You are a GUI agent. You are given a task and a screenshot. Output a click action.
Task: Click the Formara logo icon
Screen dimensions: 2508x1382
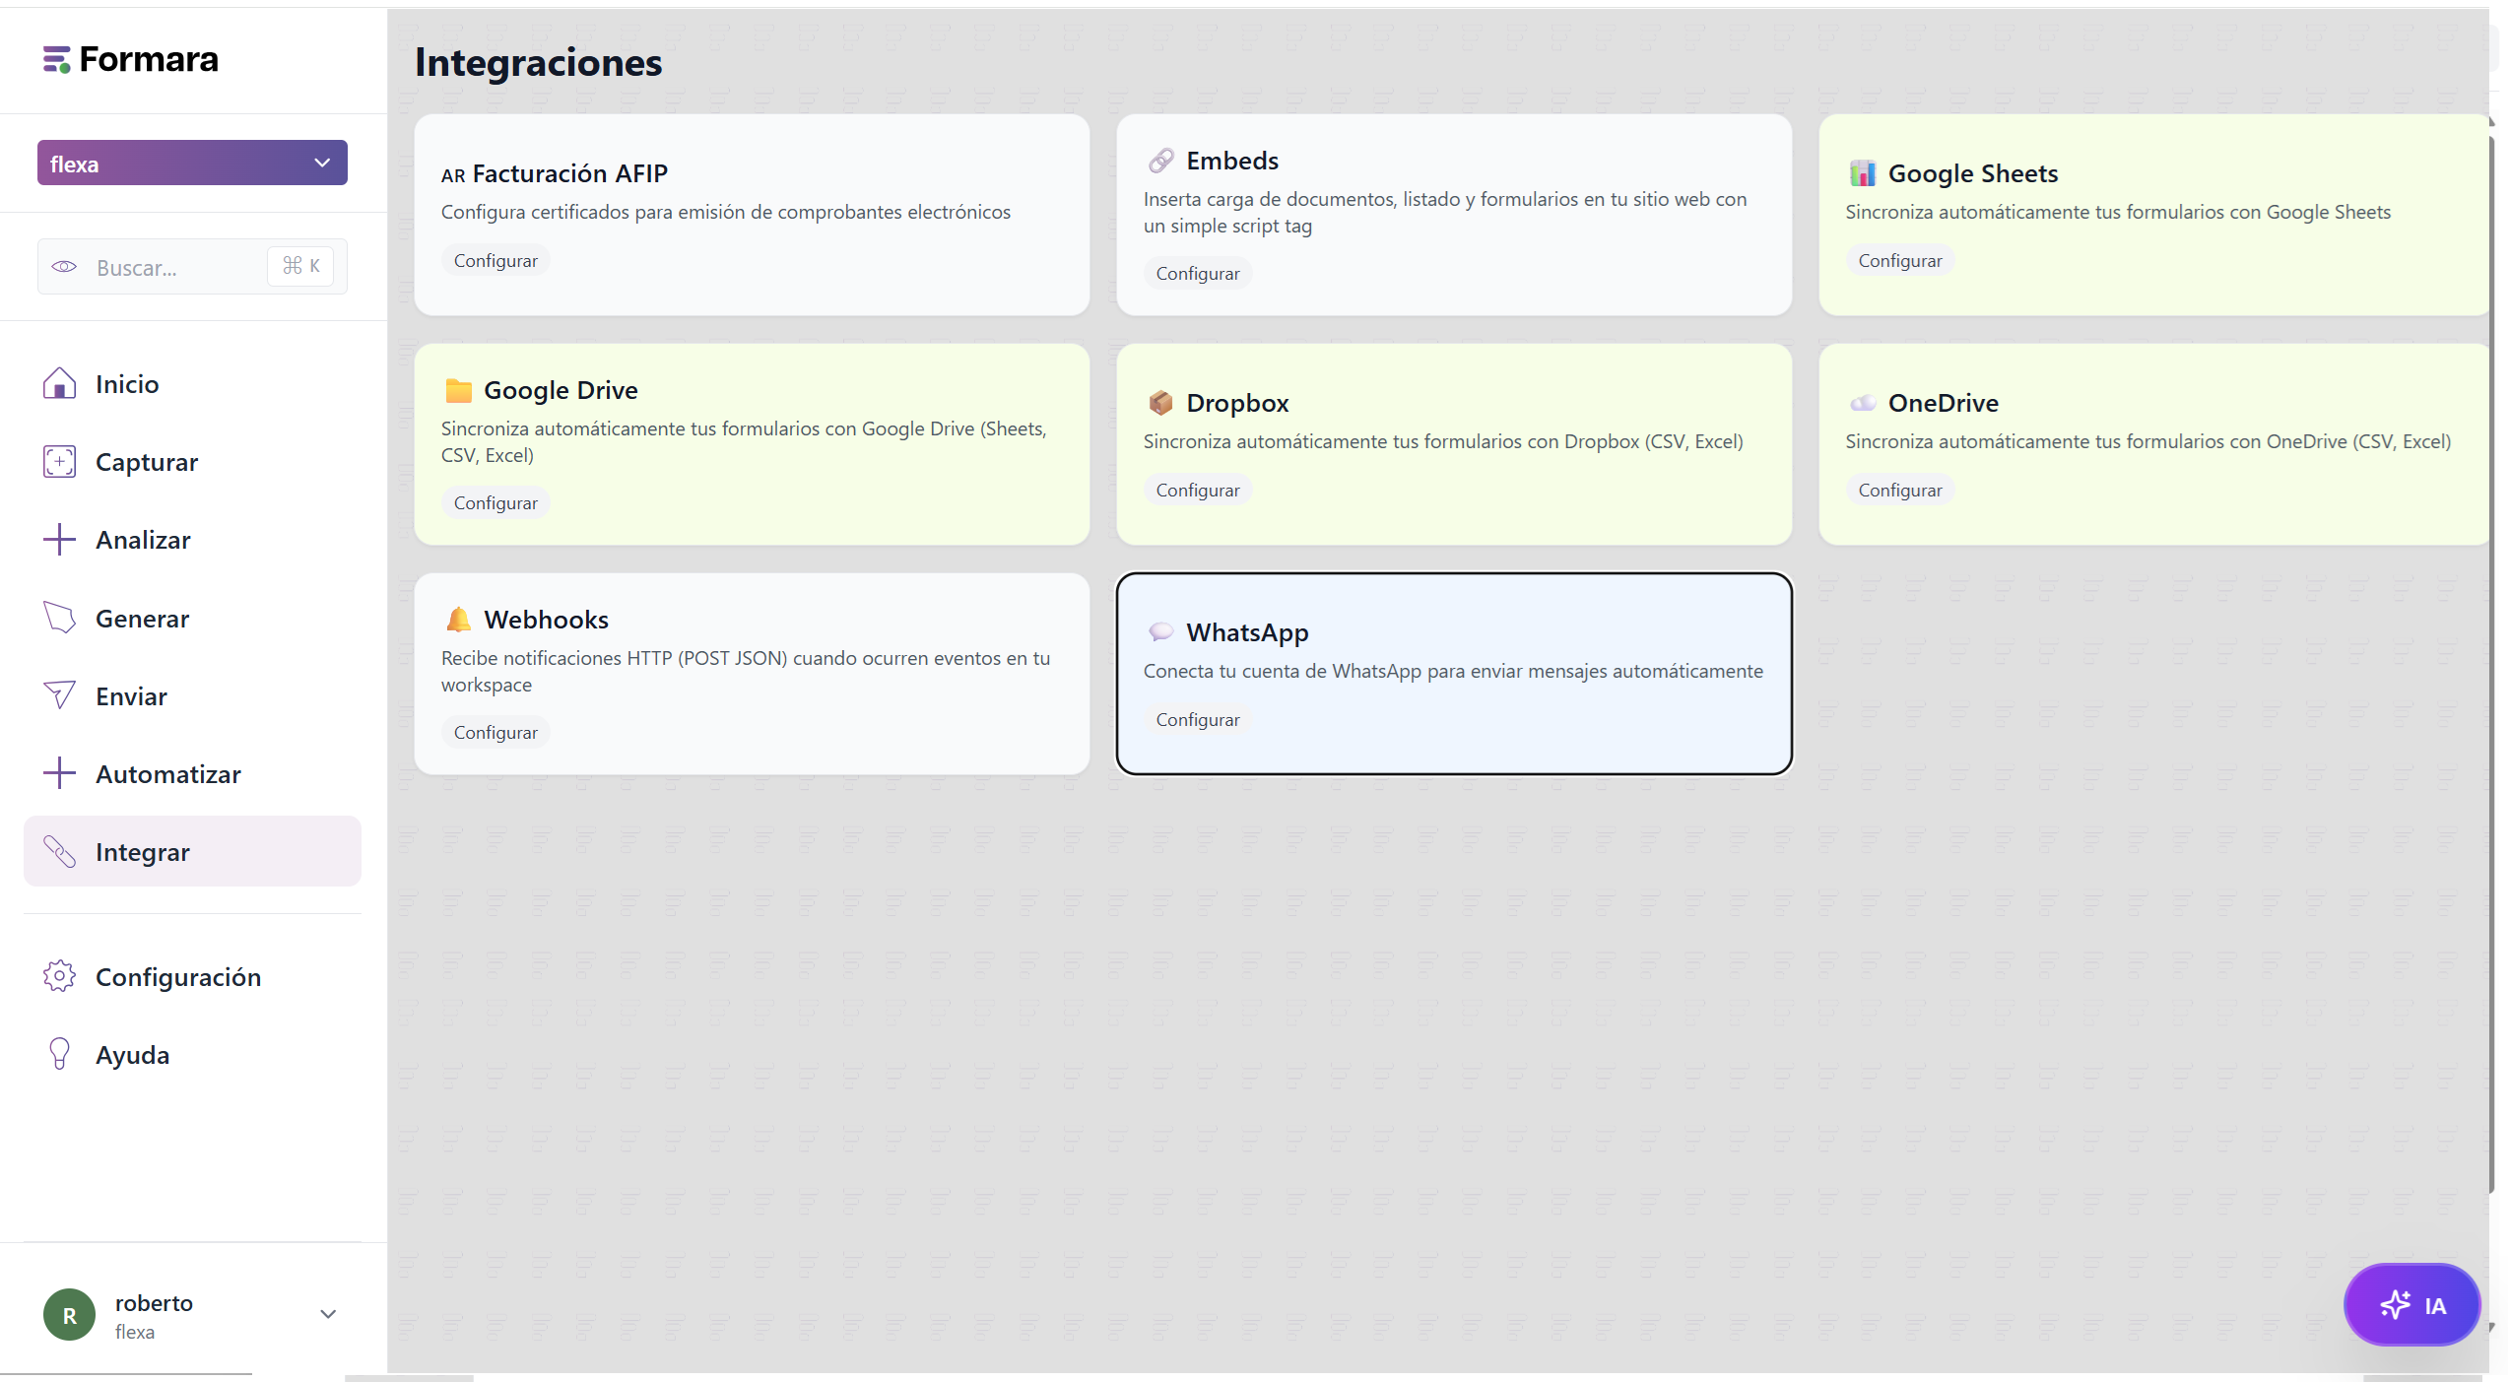coord(56,60)
